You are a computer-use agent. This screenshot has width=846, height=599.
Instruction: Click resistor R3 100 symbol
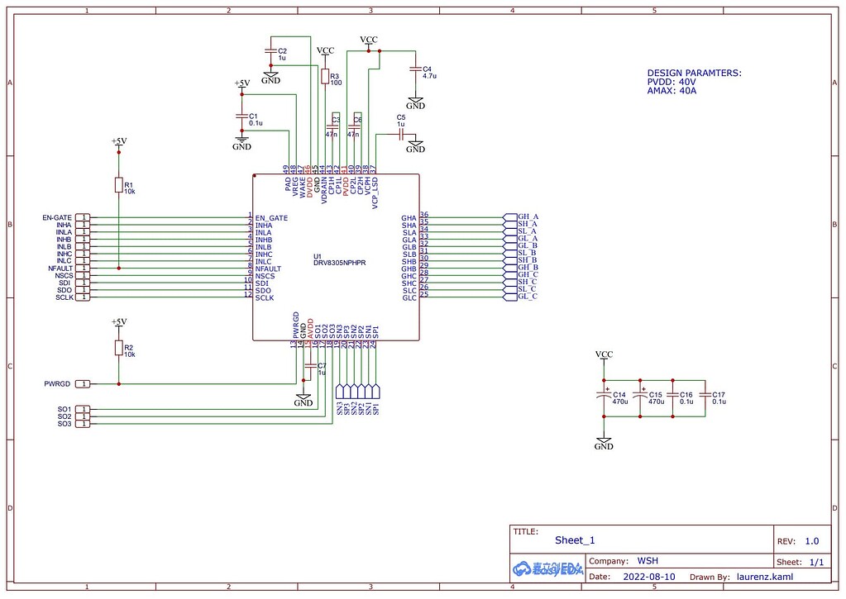point(325,77)
